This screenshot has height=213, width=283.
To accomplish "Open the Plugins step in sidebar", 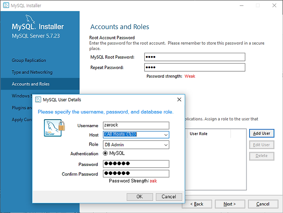I will [22, 107].
